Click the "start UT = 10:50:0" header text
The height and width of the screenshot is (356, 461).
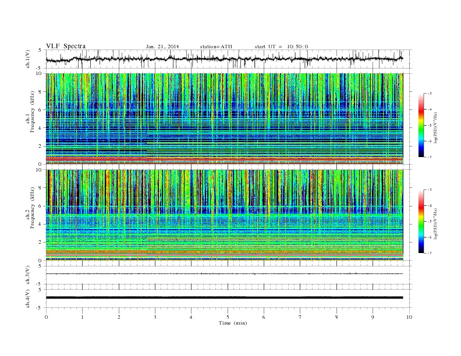(281, 47)
